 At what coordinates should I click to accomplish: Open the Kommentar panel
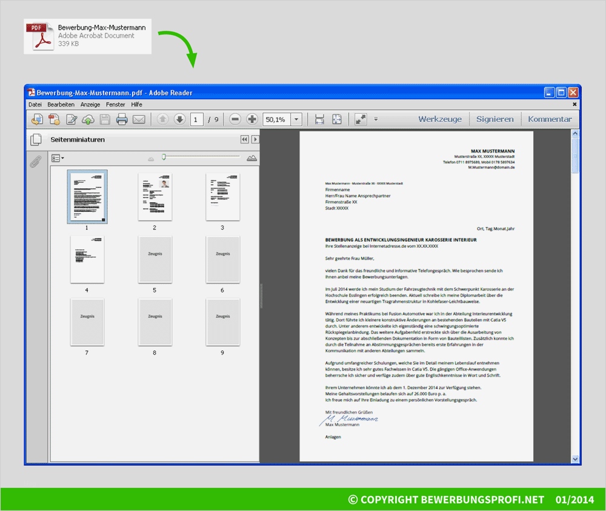point(550,119)
